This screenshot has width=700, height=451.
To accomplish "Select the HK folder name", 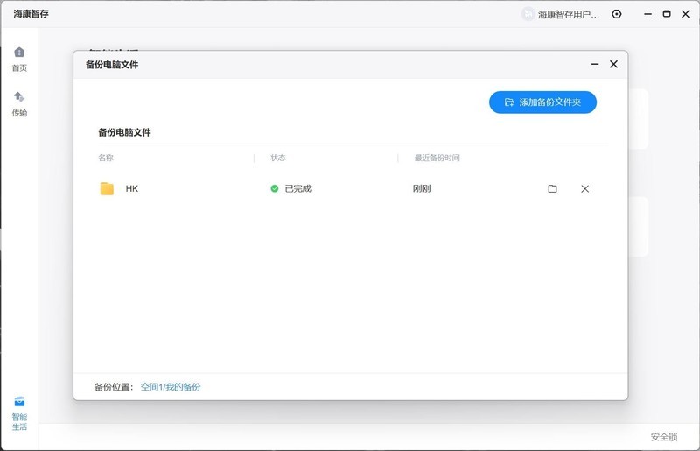I will 132,188.
